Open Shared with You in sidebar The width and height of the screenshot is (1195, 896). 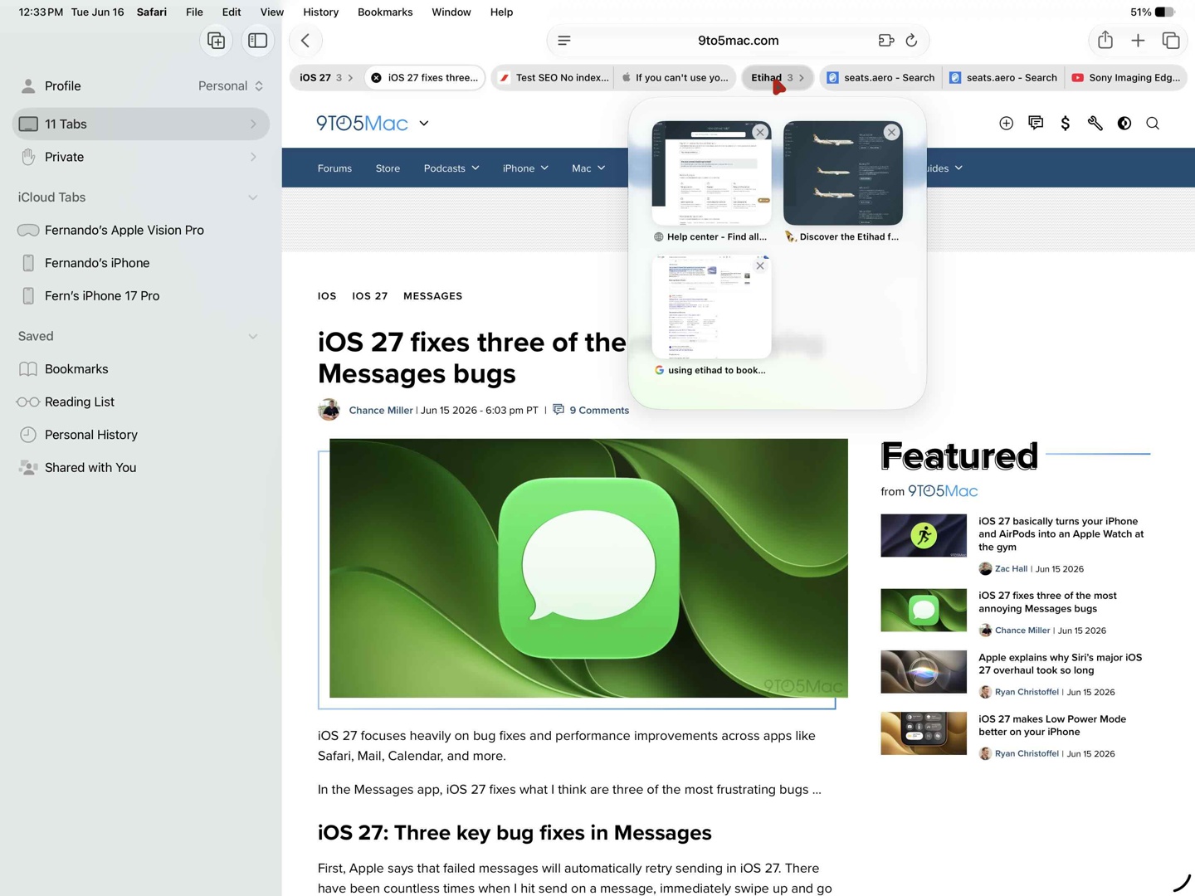pos(140,467)
